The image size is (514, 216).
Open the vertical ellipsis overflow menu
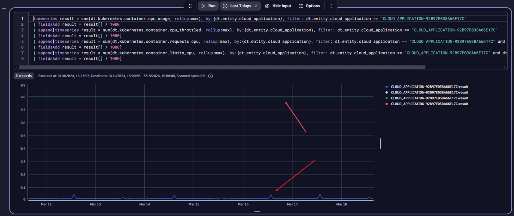coord(330,6)
